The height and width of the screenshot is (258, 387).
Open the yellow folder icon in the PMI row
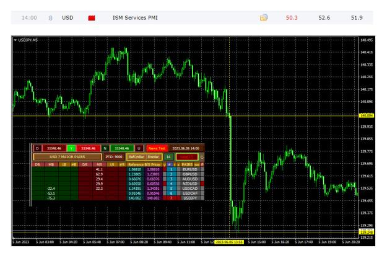pyautogui.click(x=264, y=17)
